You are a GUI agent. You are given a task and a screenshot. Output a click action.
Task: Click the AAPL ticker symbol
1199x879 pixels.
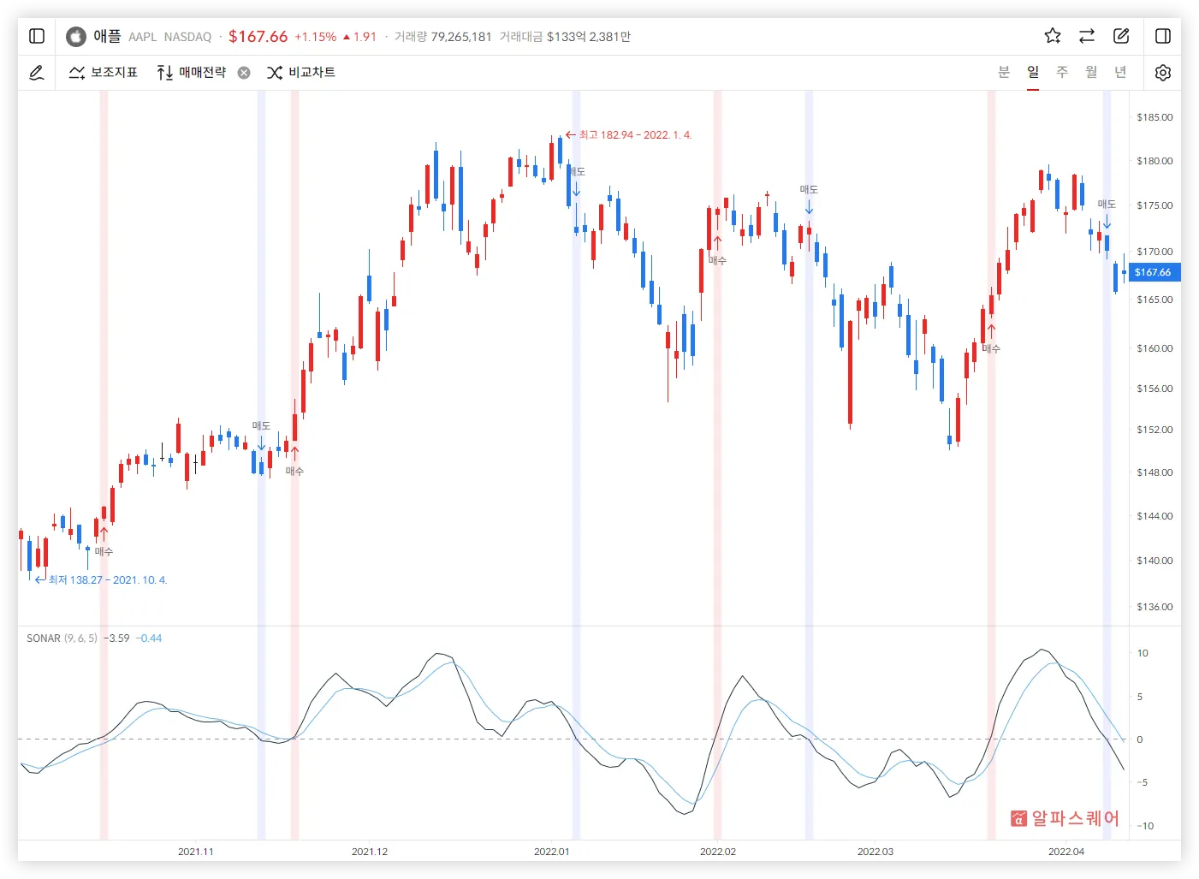143,37
